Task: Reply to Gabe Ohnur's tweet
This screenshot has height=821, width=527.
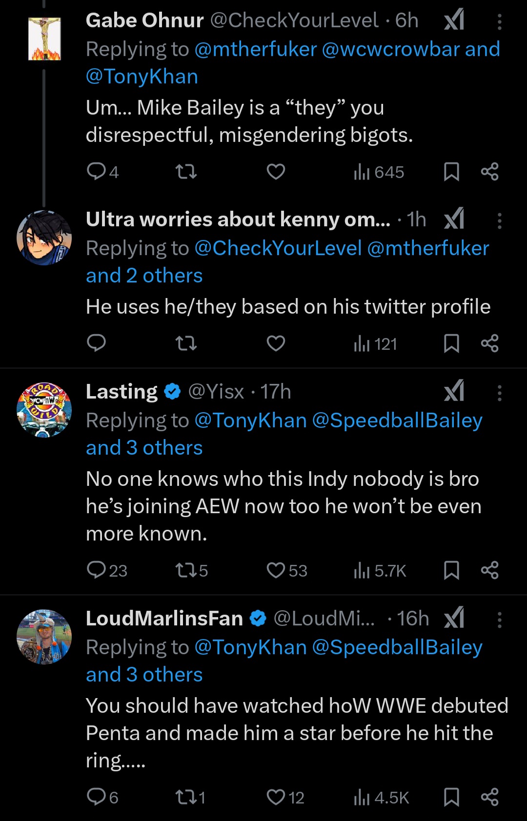Action: 96,172
